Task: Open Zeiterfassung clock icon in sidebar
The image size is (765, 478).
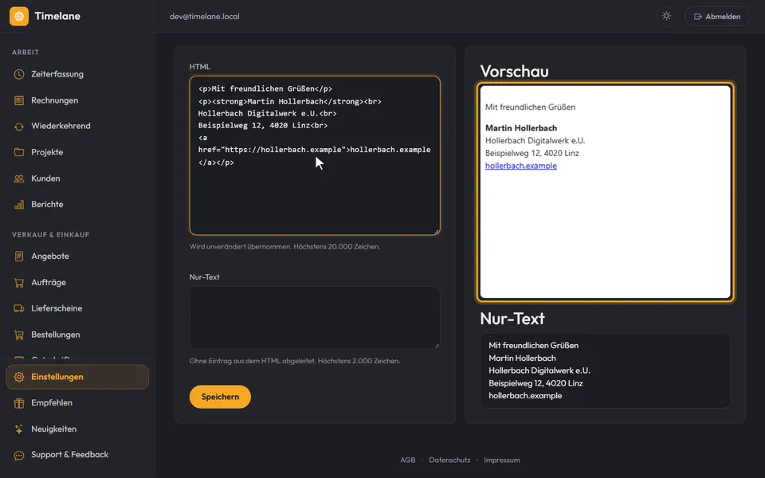Action: 19,74
